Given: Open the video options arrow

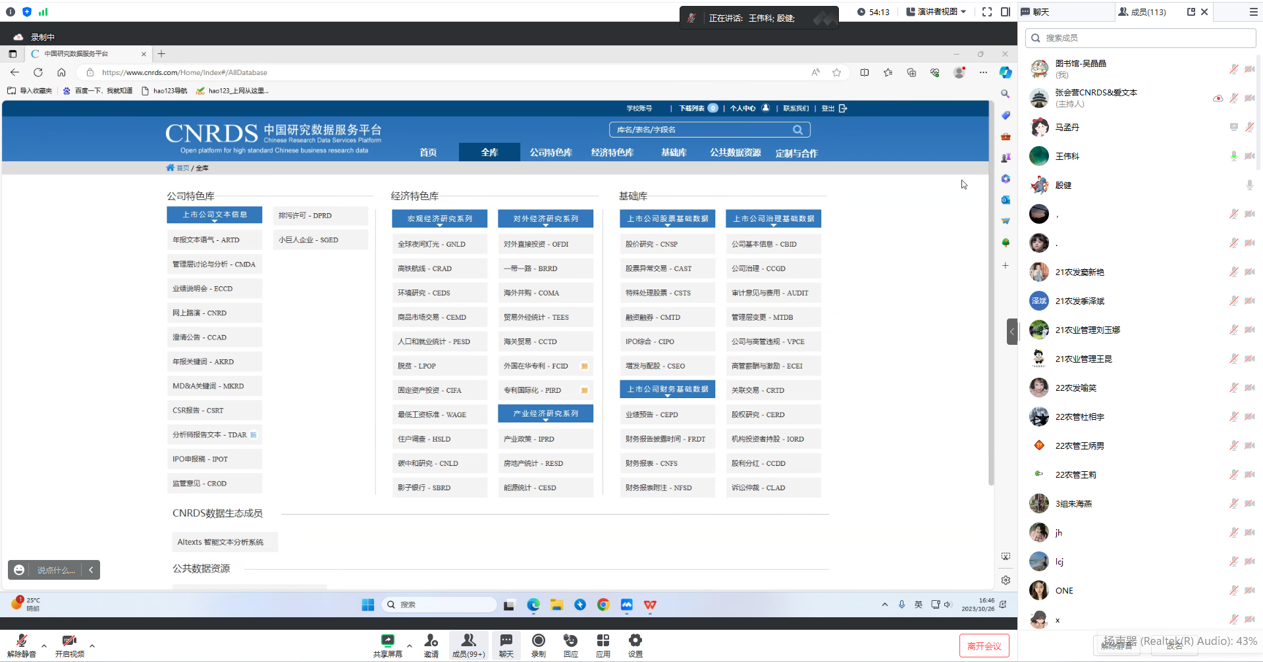Looking at the screenshot, I should click(x=92, y=646).
